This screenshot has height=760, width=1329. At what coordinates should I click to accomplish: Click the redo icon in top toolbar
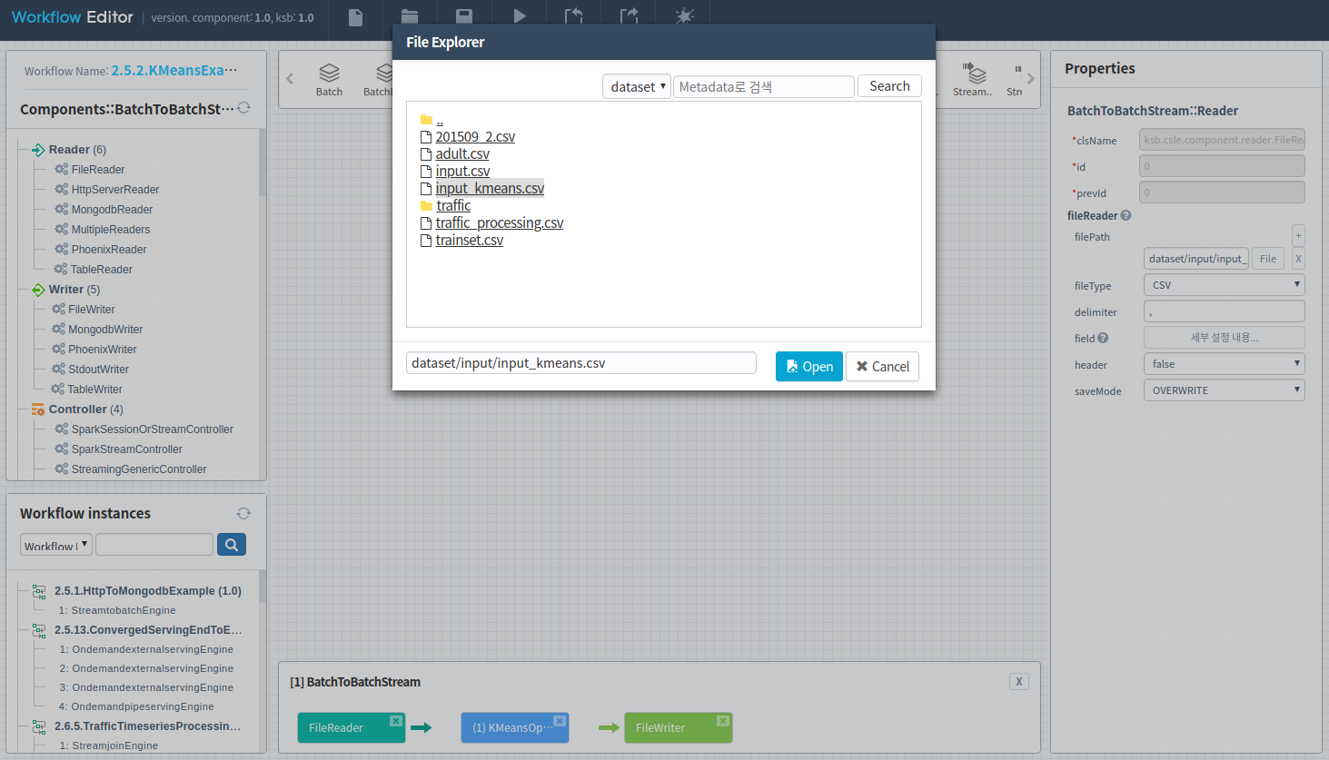(629, 16)
